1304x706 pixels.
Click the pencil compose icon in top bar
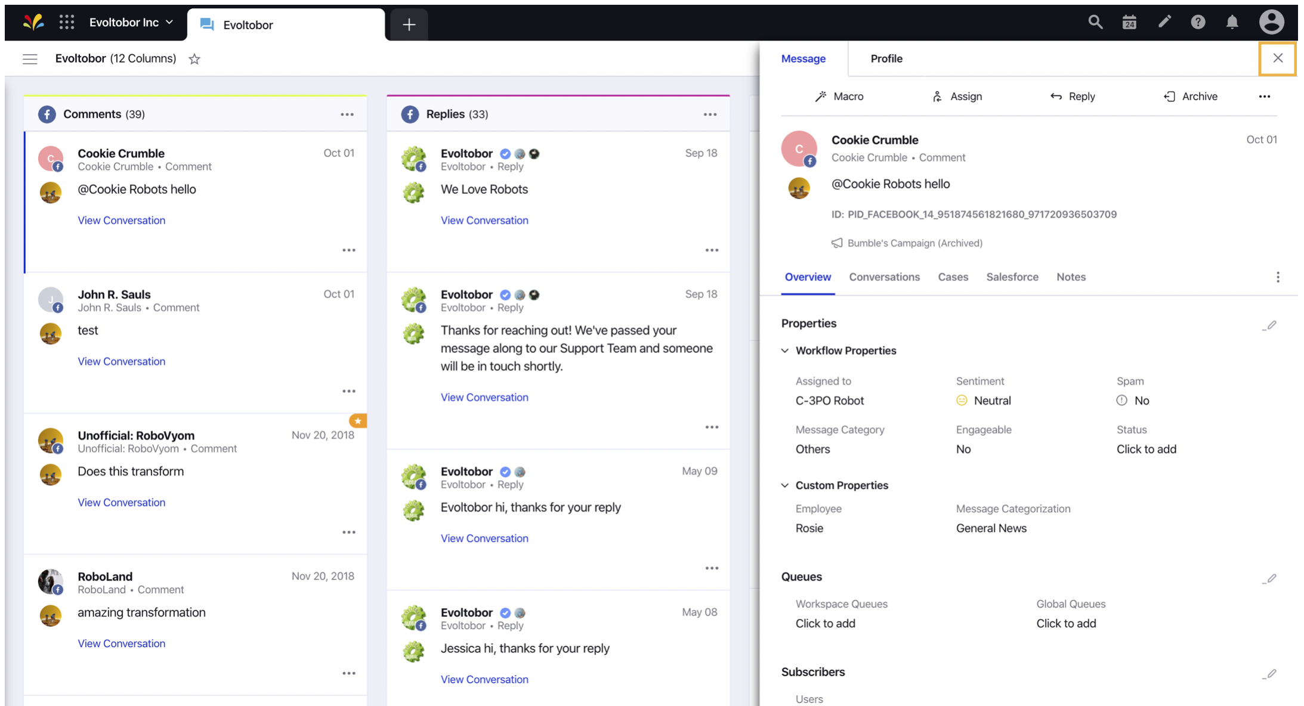tap(1164, 23)
